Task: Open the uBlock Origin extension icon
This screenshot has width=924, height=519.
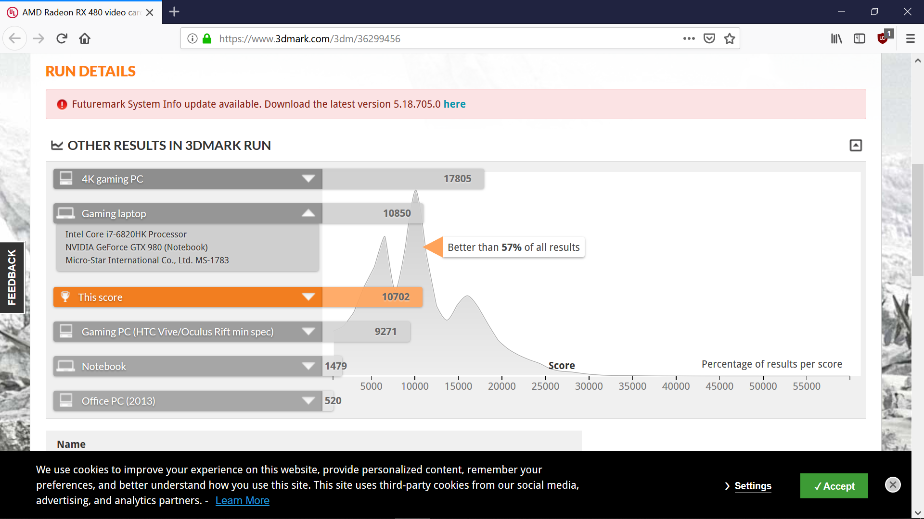Action: point(883,38)
